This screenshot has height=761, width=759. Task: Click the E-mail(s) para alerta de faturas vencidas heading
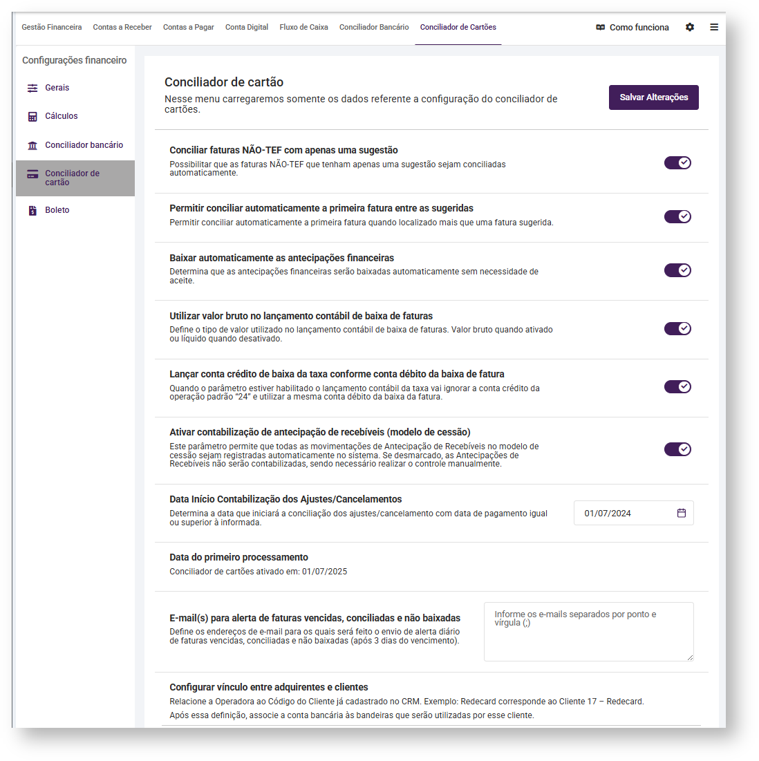pos(315,618)
